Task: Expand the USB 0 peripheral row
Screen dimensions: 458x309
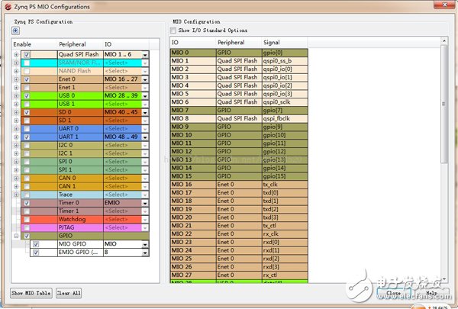Action: (17, 96)
